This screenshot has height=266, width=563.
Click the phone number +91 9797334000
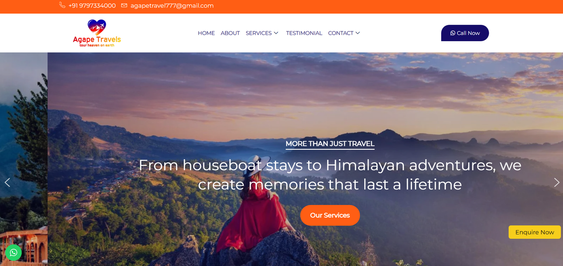click(92, 6)
